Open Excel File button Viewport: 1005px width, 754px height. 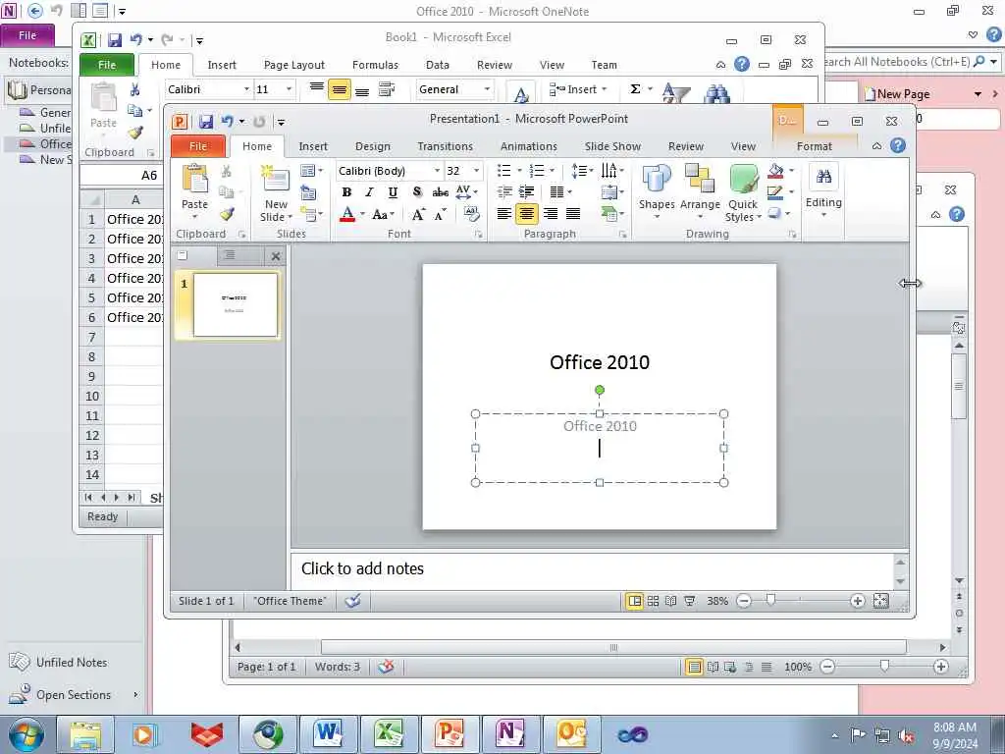pos(107,65)
